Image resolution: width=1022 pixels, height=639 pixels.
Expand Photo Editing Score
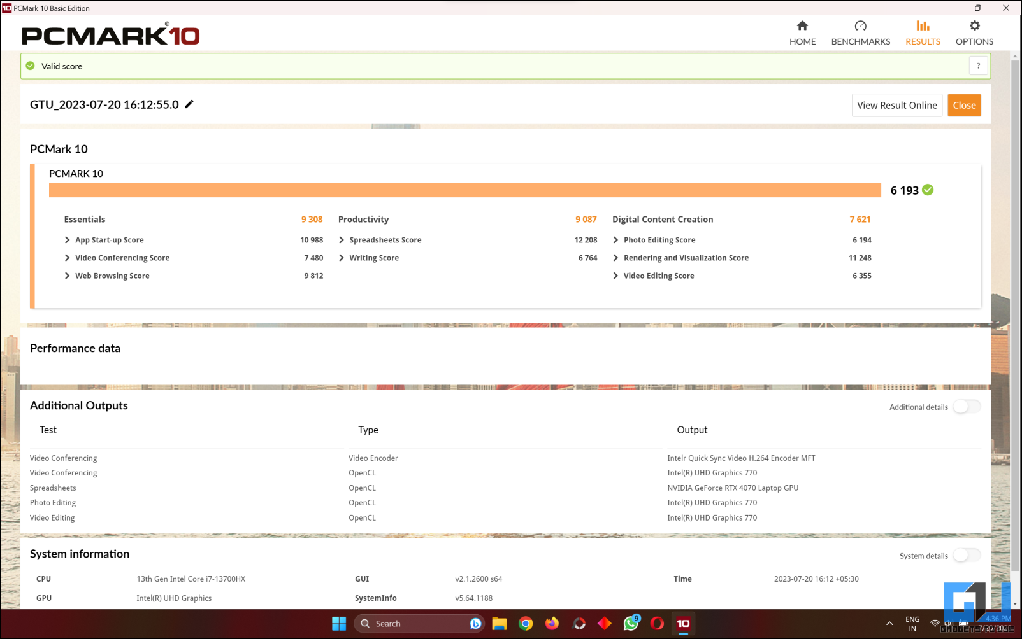tap(615, 240)
